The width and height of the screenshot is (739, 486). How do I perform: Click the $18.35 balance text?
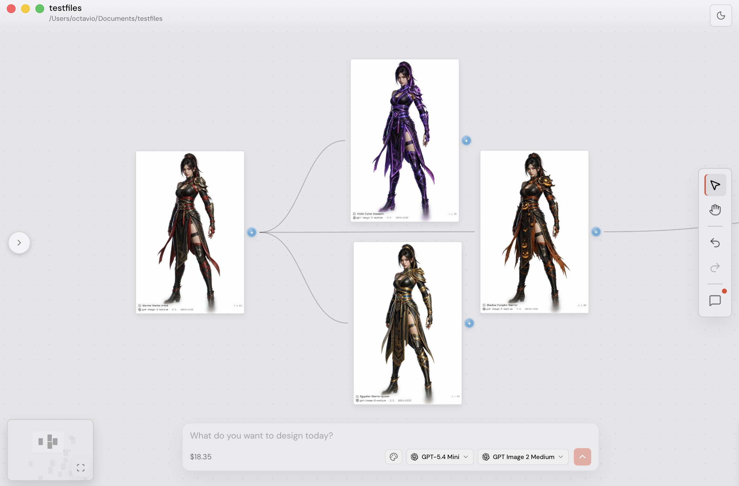pyautogui.click(x=201, y=457)
